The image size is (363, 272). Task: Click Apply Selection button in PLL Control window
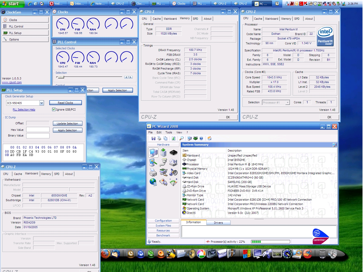pyautogui.click(x=118, y=90)
